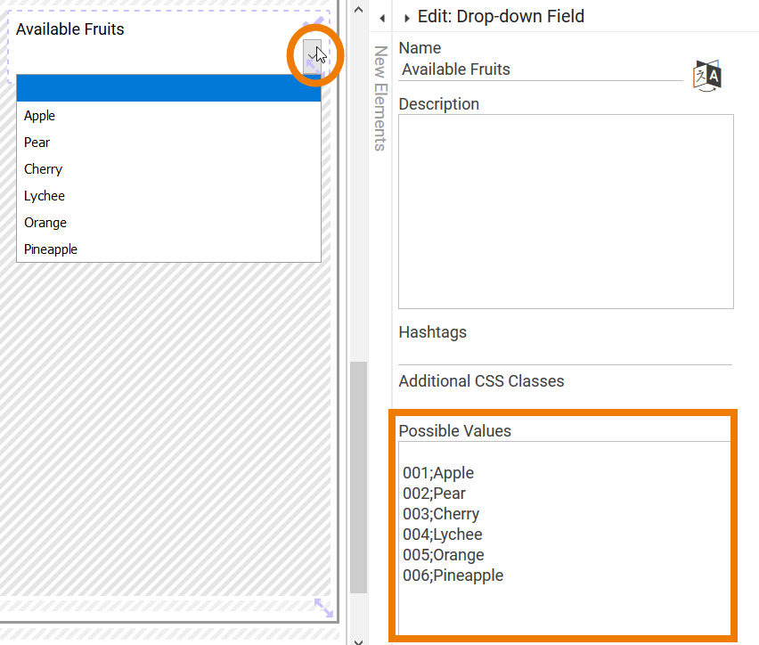The height and width of the screenshot is (645, 759).
Task: Click inside the Name input showing Available Fruits
Action: pos(535,69)
